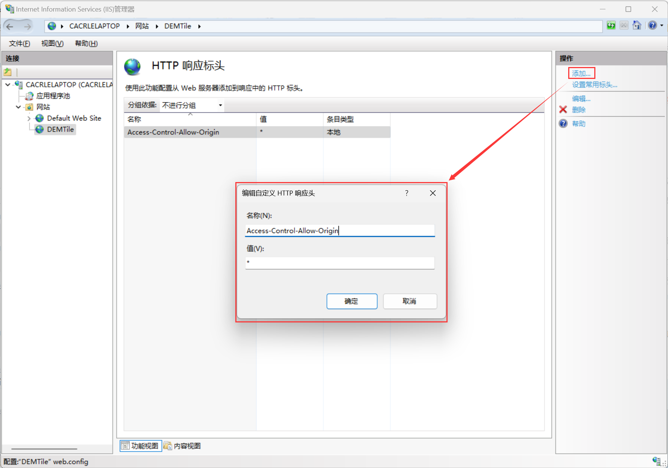
Task: Click the DEMTile globe icon in tree
Action: coord(39,130)
